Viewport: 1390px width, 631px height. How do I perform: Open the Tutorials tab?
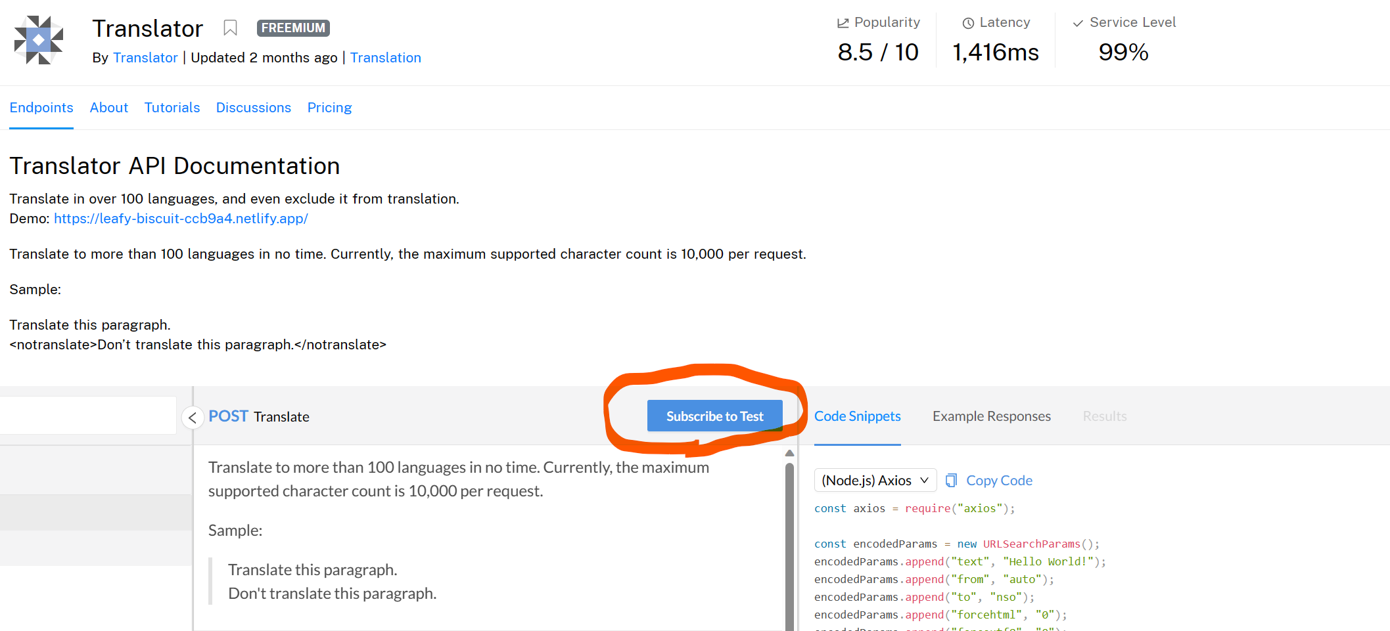[x=172, y=108]
